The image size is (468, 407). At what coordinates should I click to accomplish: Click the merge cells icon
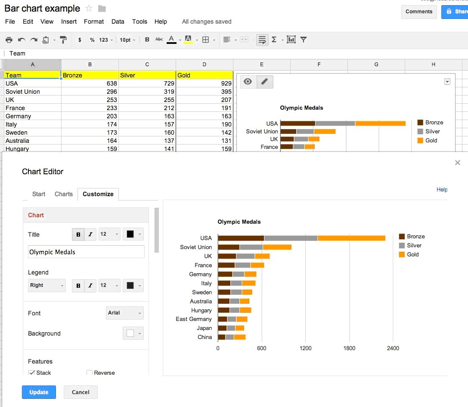[x=244, y=40]
